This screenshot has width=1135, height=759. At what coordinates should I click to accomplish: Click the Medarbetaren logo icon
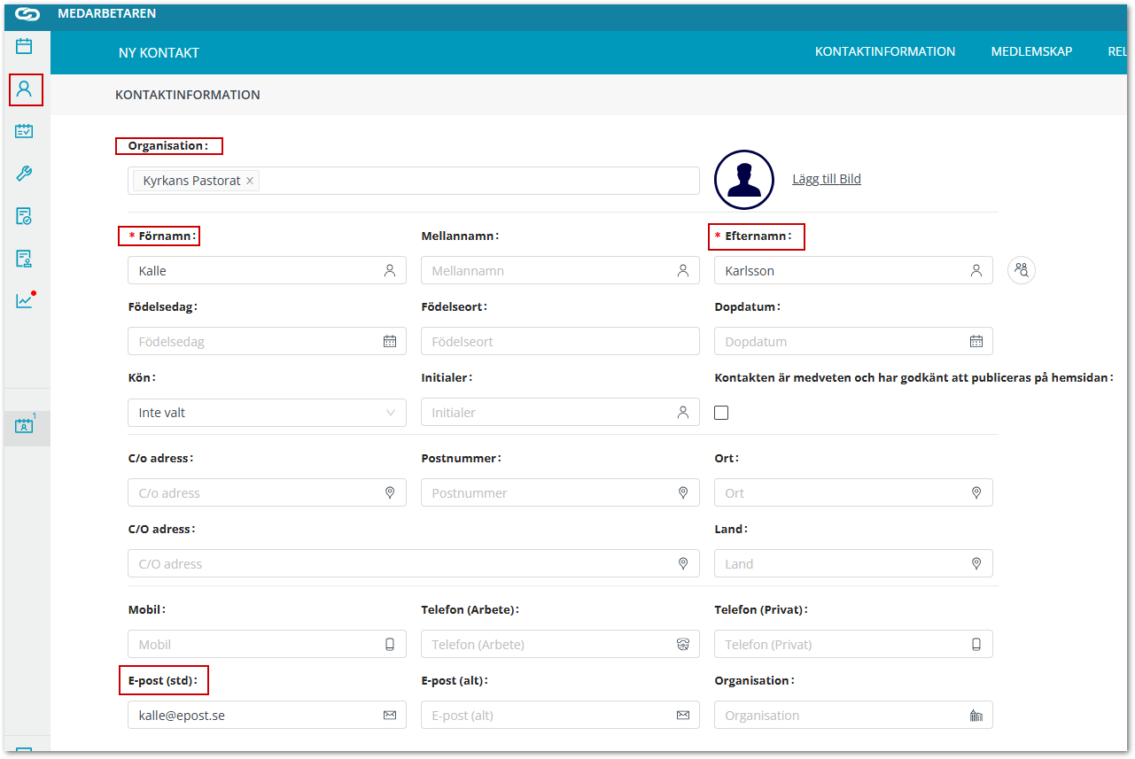click(27, 14)
